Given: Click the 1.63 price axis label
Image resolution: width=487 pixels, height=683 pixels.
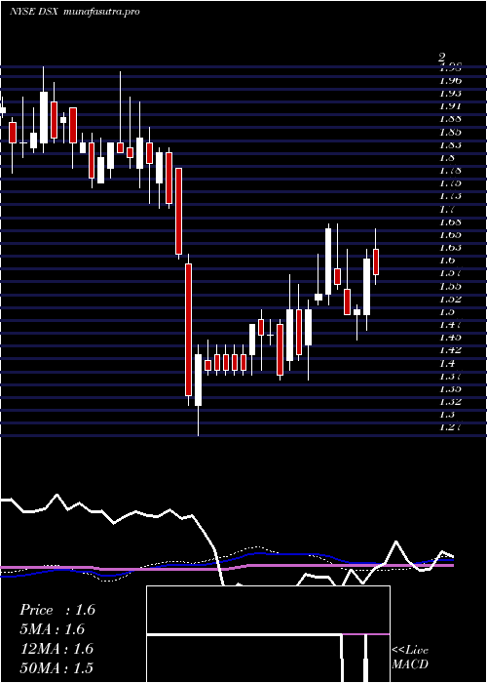Looking at the screenshot, I should pyautogui.click(x=450, y=248).
